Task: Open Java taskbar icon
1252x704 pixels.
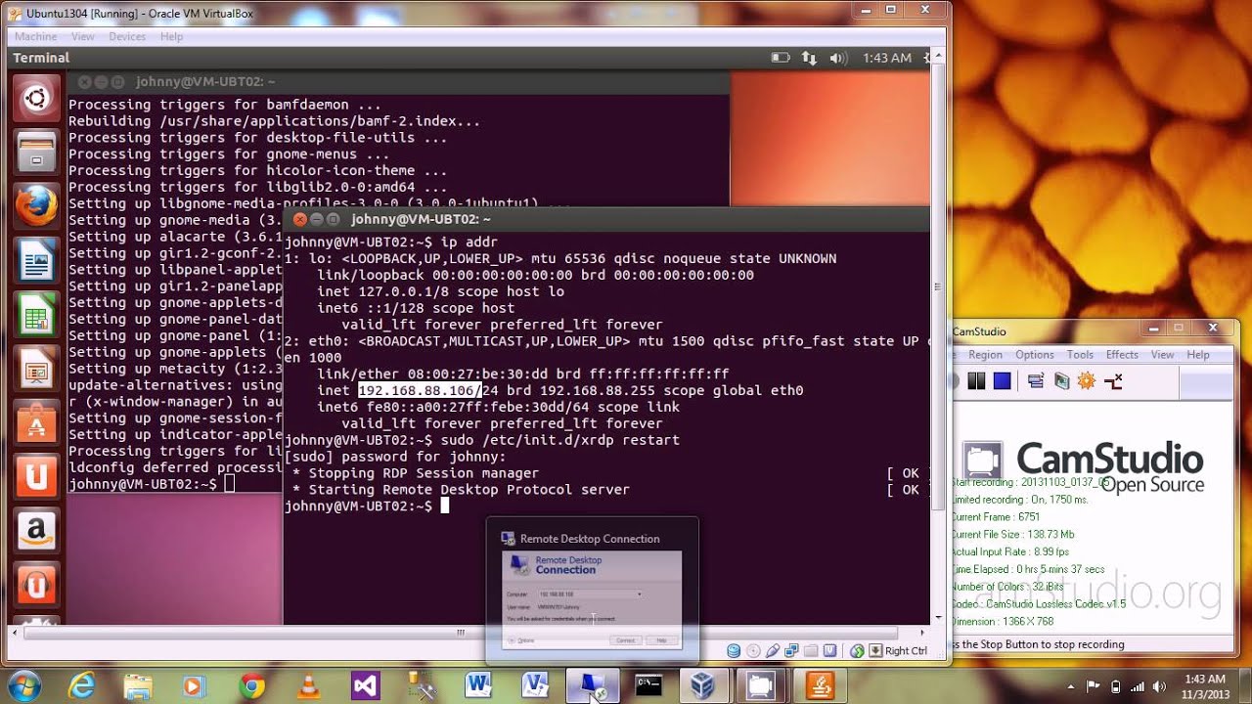Action: 818,686
